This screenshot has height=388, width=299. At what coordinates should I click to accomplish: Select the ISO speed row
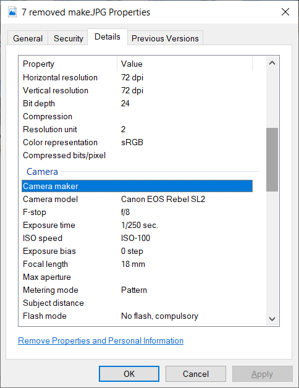(137, 238)
